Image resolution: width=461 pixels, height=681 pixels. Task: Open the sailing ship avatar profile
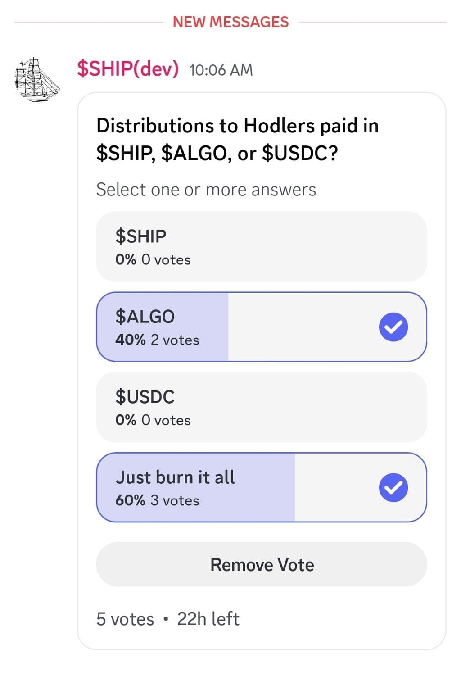[x=37, y=79]
